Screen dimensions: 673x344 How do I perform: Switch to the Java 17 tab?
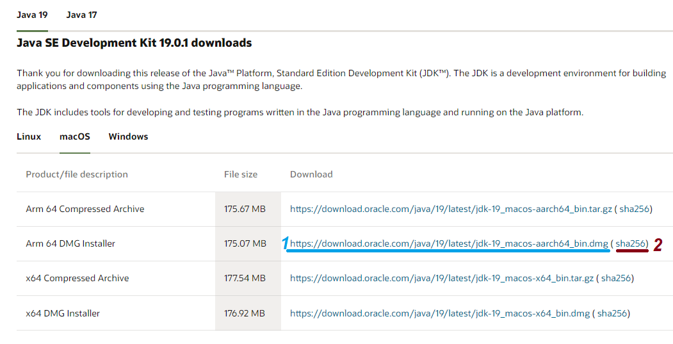81,15
